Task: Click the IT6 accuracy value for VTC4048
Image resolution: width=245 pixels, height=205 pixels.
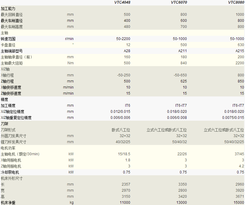Action: [x=128, y=106]
